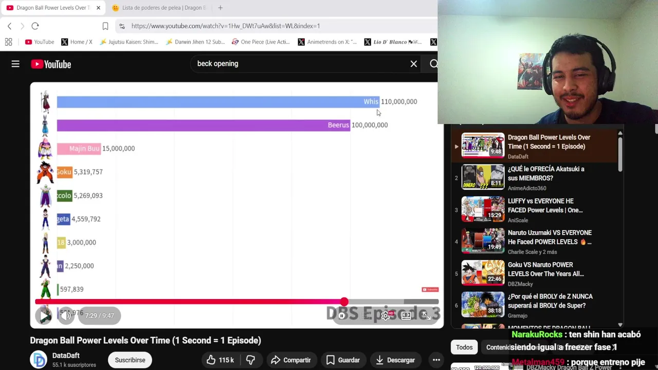Open 'LUFFY vs EVERYONE HE FACED' thumbnail
658x370 pixels.
coord(483,209)
